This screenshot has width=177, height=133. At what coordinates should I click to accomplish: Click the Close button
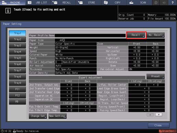159,125
